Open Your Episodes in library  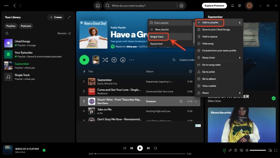(38, 54)
